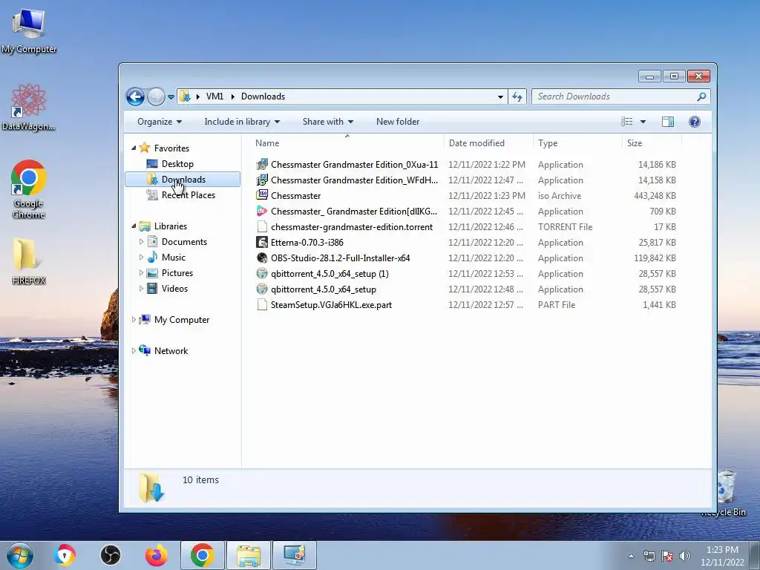This screenshot has width=760, height=570.
Task: Select the qbittorrent_4.5.0_x64_setup file name
Action: 324,289
